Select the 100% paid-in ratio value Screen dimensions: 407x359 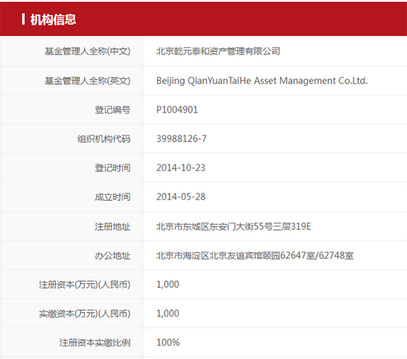coord(168,343)
